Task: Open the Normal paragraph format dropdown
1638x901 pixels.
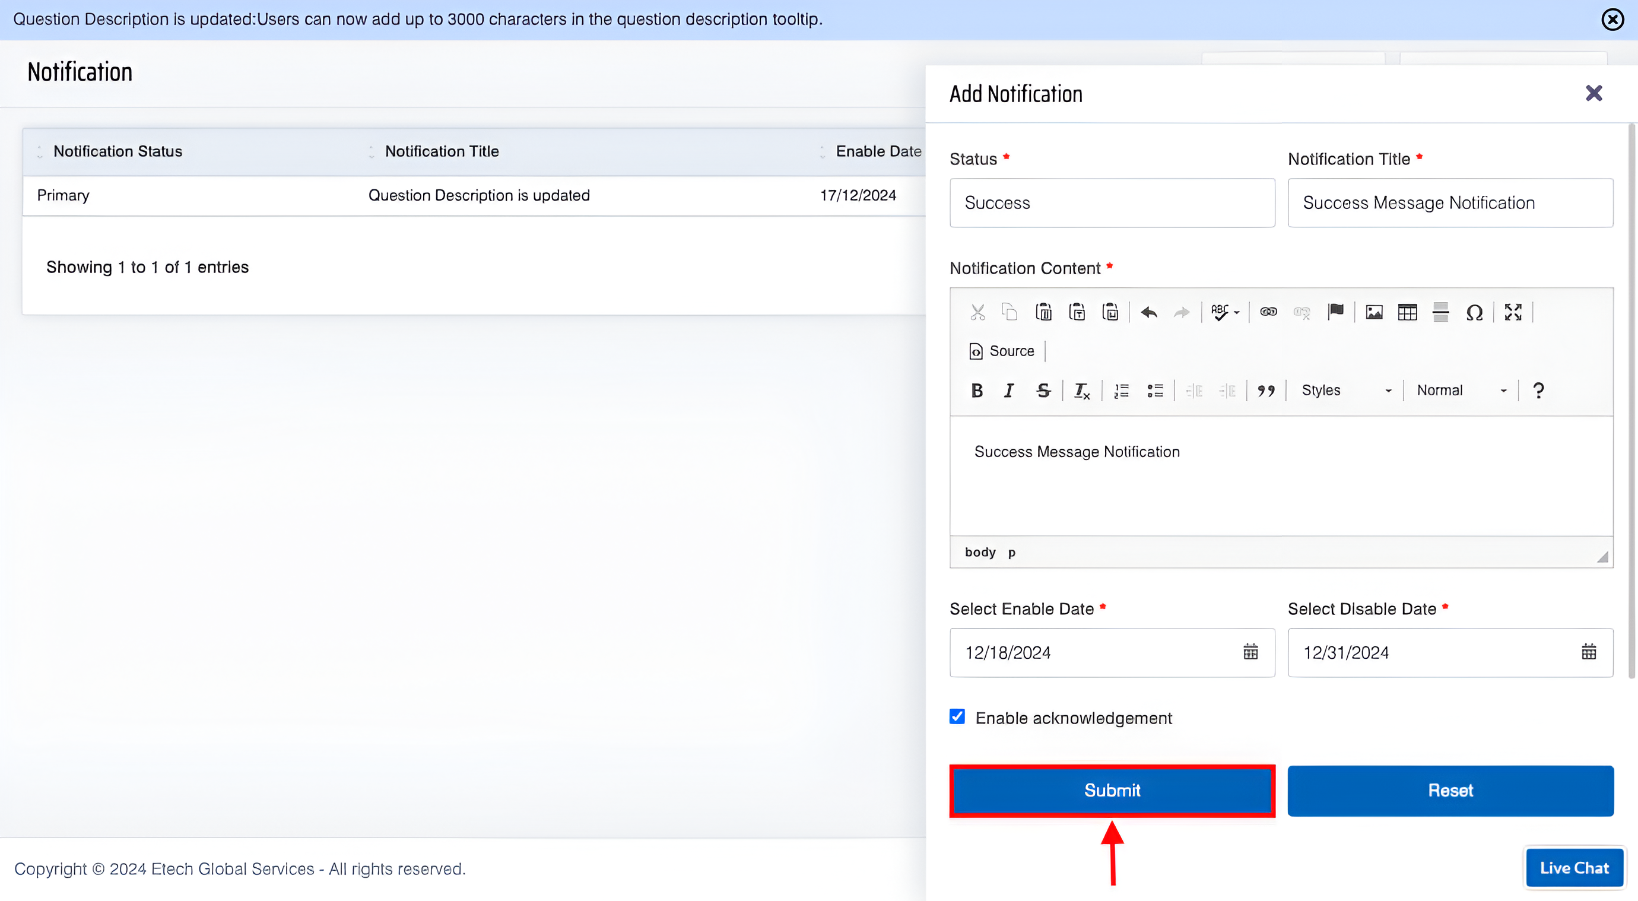Action: click(1461, 391)
